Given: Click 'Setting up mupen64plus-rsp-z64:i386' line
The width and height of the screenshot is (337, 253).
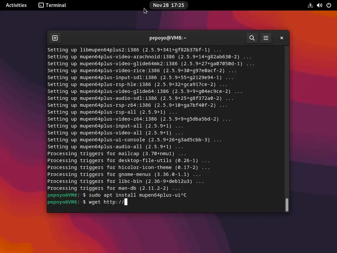Looking at the screenshot, I should [137, 105].
